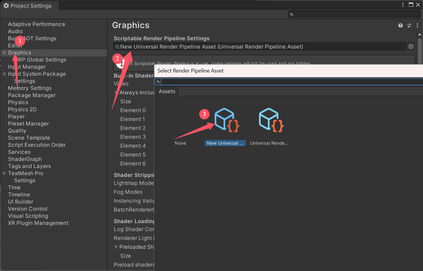The image size is (423, 271).
Task: Click the preset selector sliders icon
Action: tap(409, 25)
